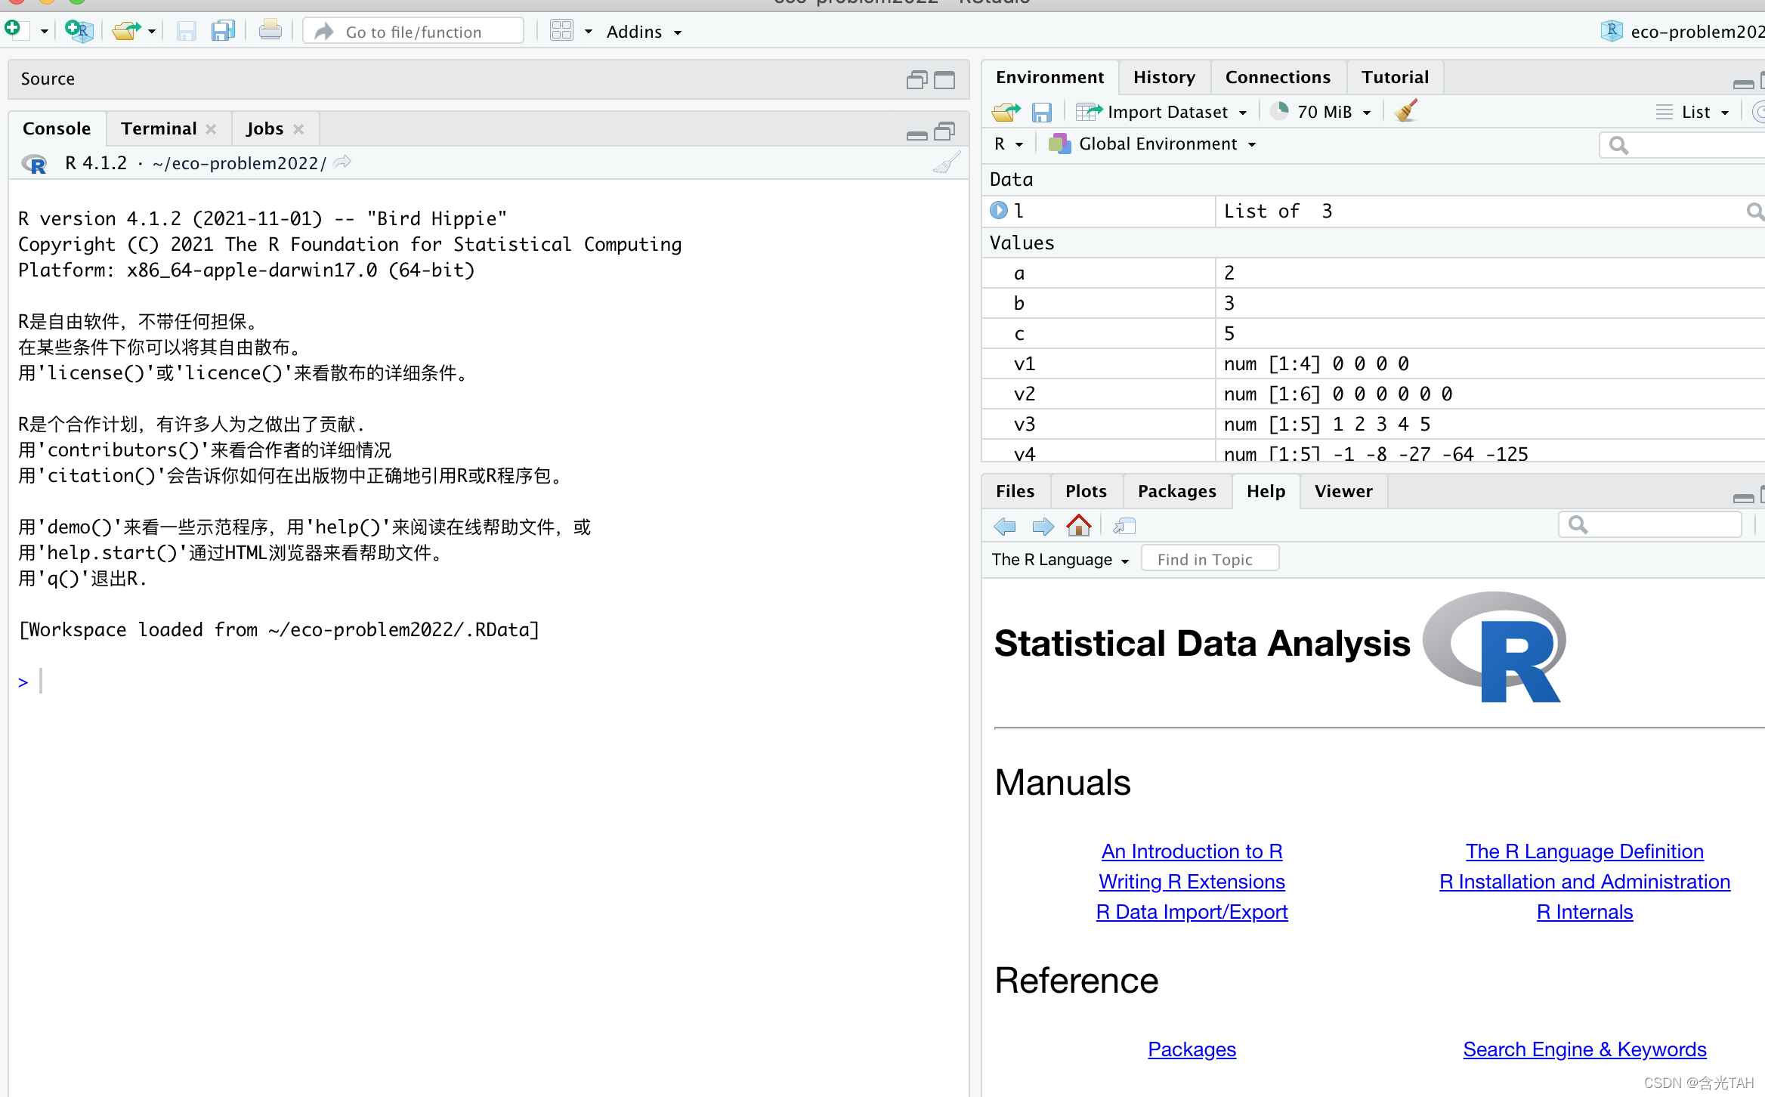Focus the Go to file/function field
Image resolution: width=1765 pixels, height=1097 pixels.
[413, 32]
